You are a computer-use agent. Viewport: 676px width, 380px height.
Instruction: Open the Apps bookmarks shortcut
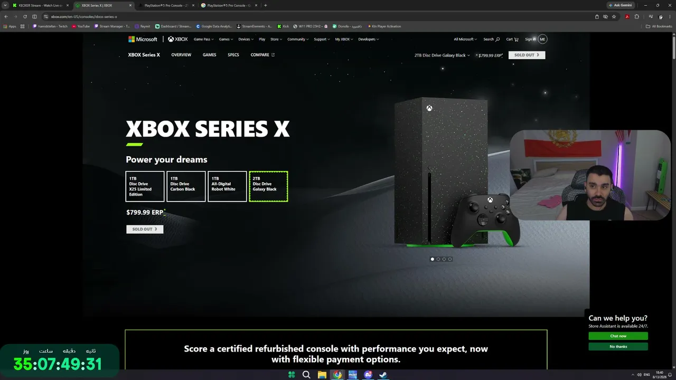click(10, 26)
